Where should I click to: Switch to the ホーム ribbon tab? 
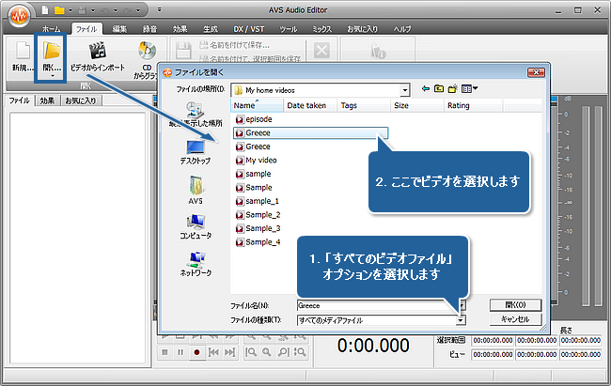52,29
